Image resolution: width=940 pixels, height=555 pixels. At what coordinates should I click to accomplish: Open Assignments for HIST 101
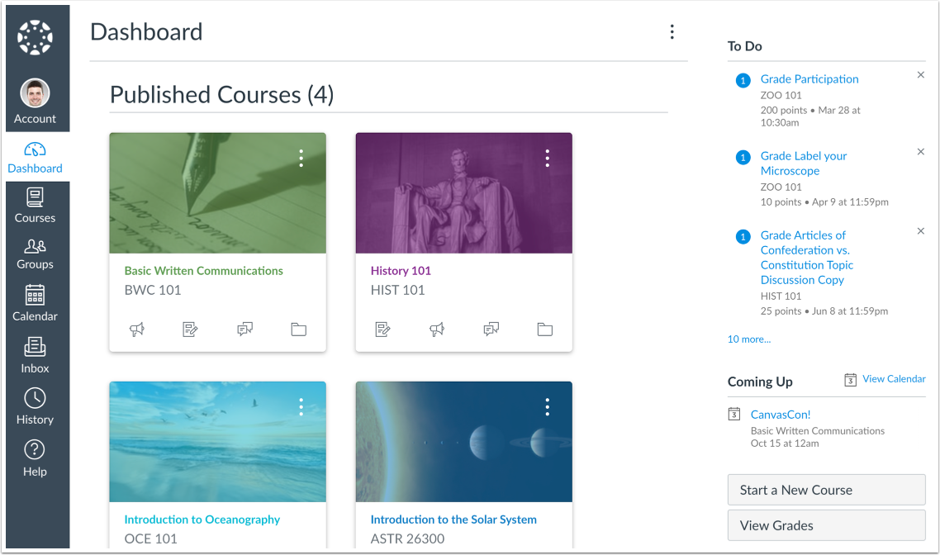[382, 329]
